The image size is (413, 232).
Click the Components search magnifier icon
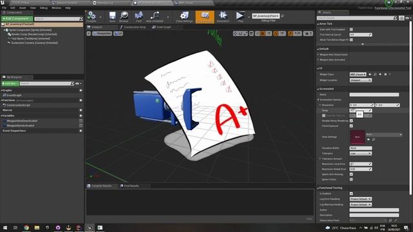click(81, 19)
